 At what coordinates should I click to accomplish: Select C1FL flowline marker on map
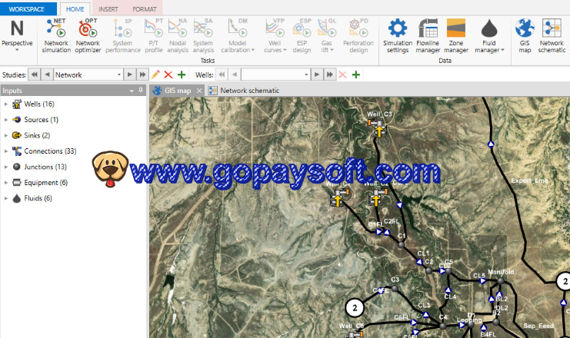point(378,231)
